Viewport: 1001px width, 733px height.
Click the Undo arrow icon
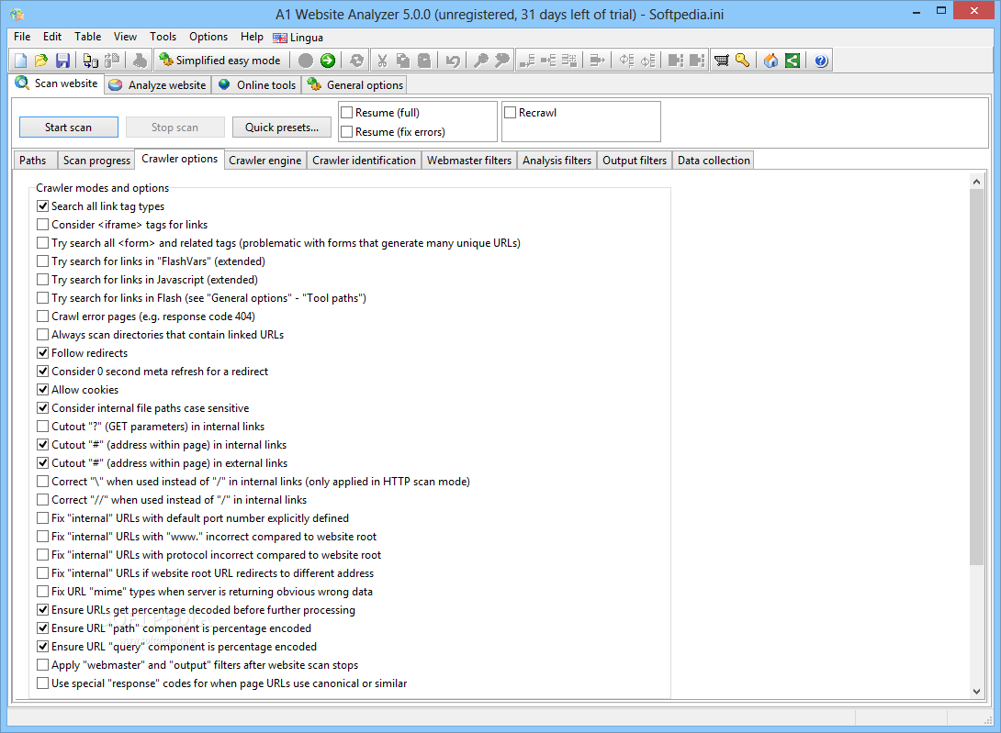453,61
